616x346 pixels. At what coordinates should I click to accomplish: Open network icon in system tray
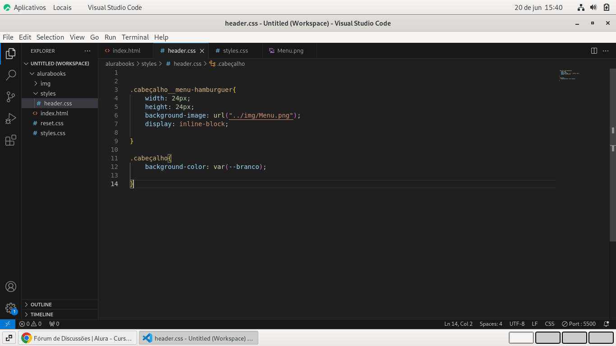pos(581,7)
